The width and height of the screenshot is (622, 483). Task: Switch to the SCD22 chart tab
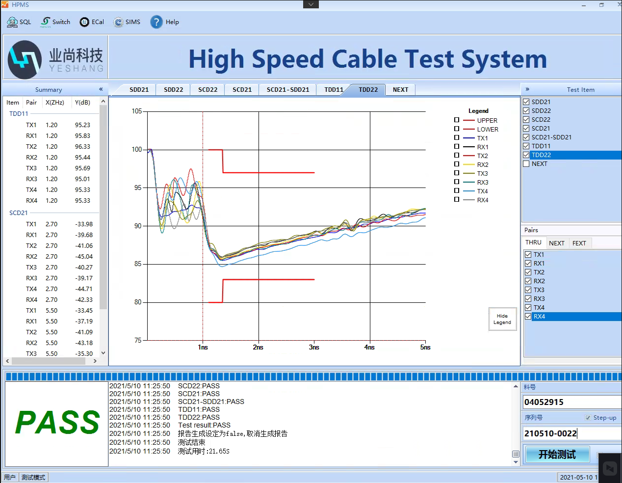(208, 90)
